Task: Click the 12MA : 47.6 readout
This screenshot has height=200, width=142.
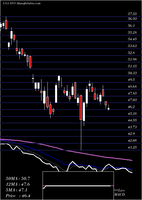Action: [x=18, y=184]
